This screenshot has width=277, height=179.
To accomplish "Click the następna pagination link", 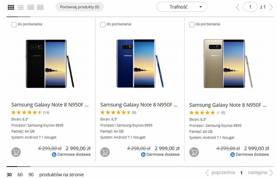I will pos(258,173).
